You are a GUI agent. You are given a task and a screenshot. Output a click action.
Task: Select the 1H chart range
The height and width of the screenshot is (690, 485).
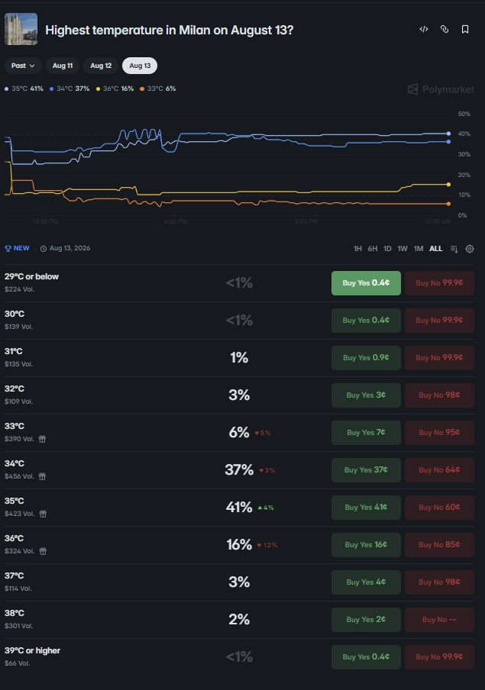tap(357, 249)
